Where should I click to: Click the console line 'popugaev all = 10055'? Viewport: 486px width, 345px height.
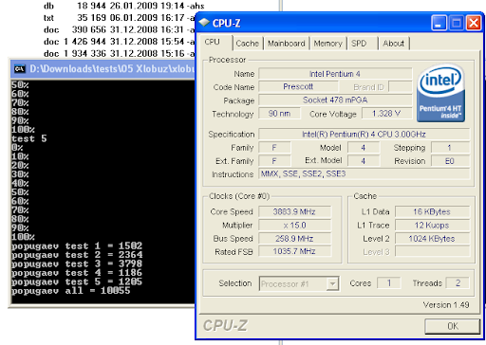pos(71,291)
